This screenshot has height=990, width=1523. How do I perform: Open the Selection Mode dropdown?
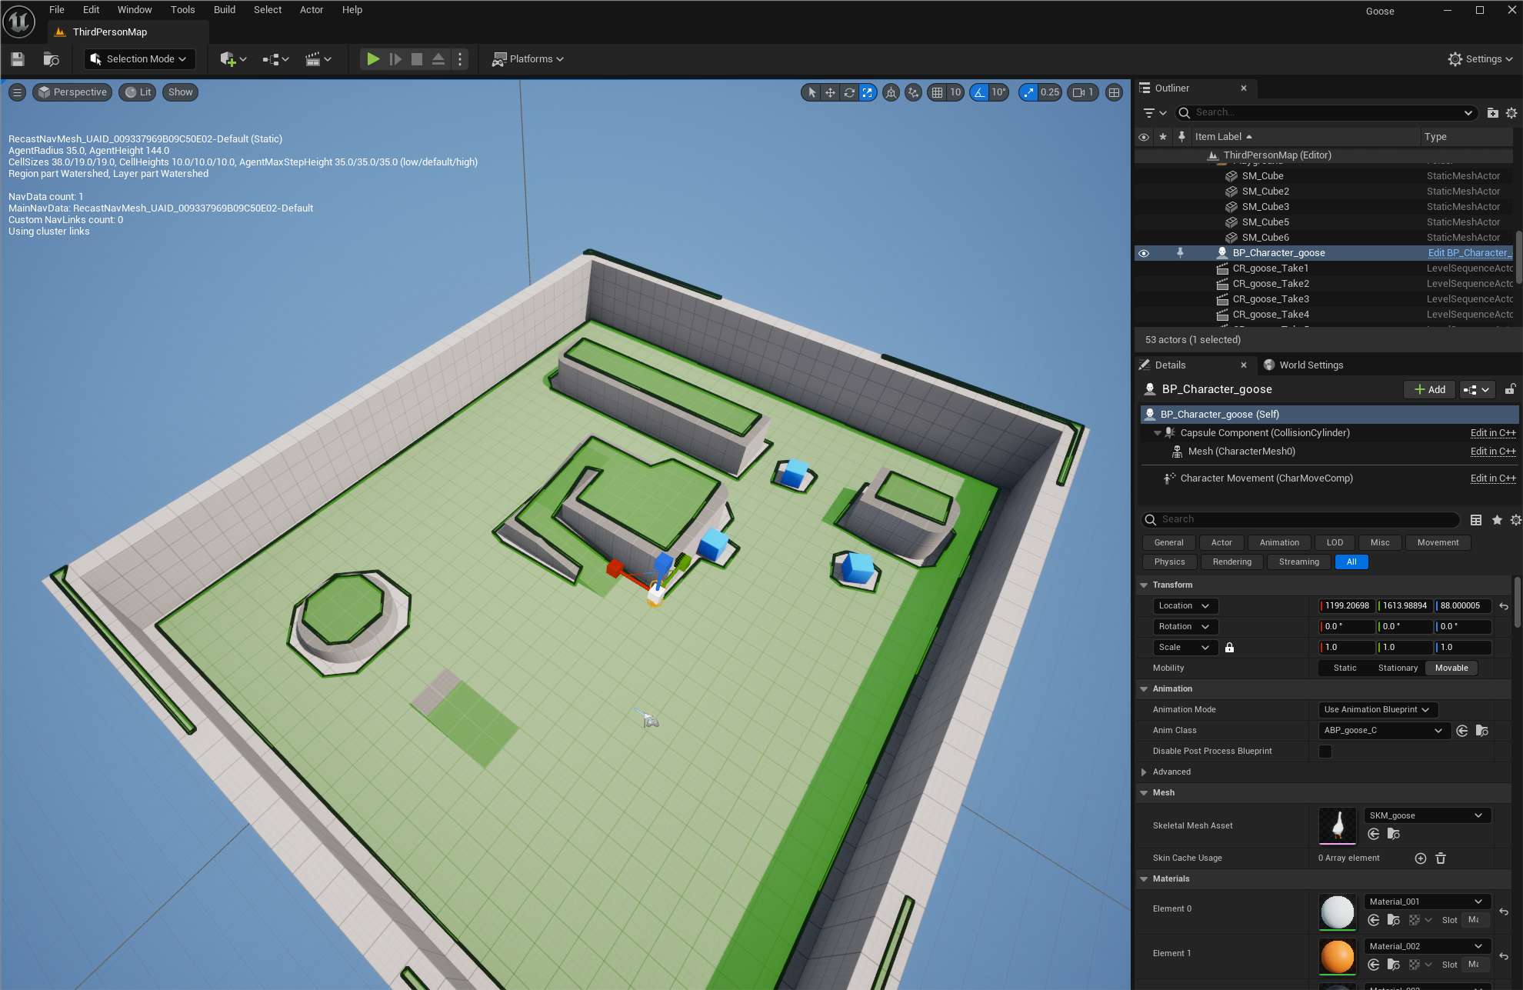pyautogui.click(x=139, y=59)
